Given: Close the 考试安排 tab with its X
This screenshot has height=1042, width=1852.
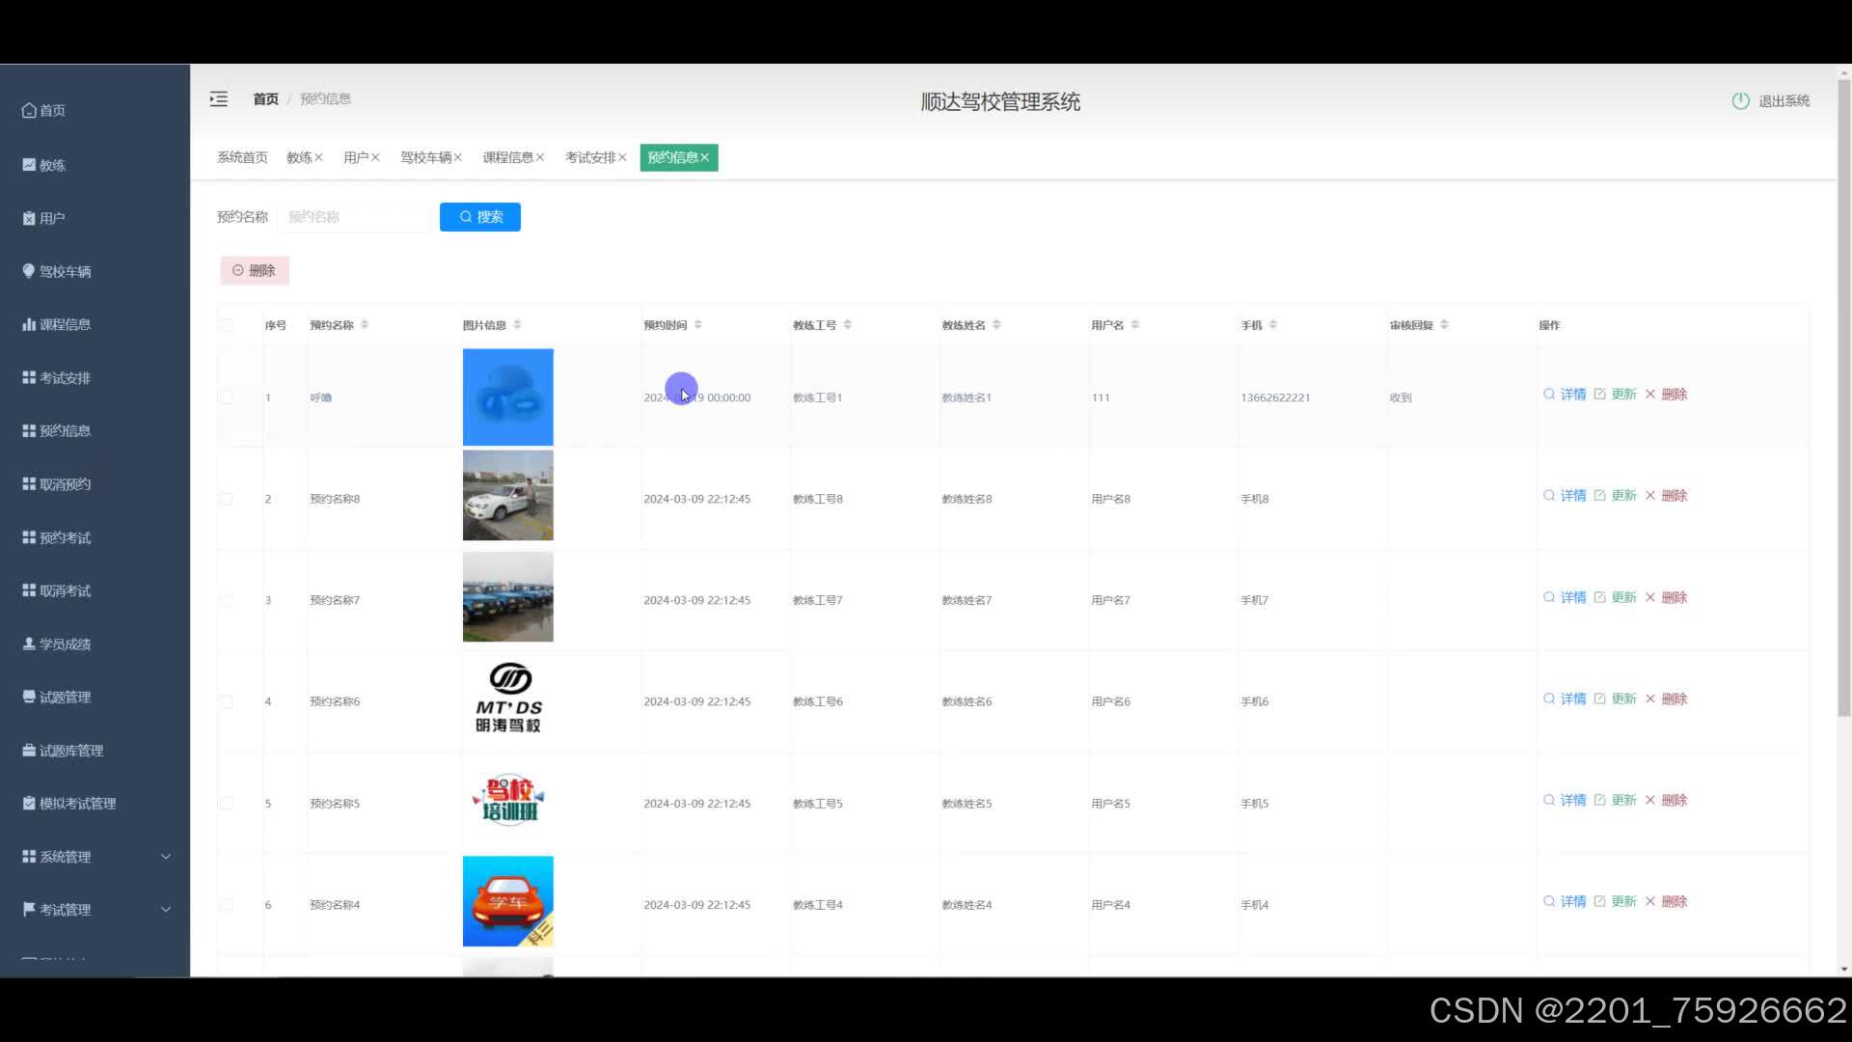Looking at the screenshot, I should pos(622,158).
